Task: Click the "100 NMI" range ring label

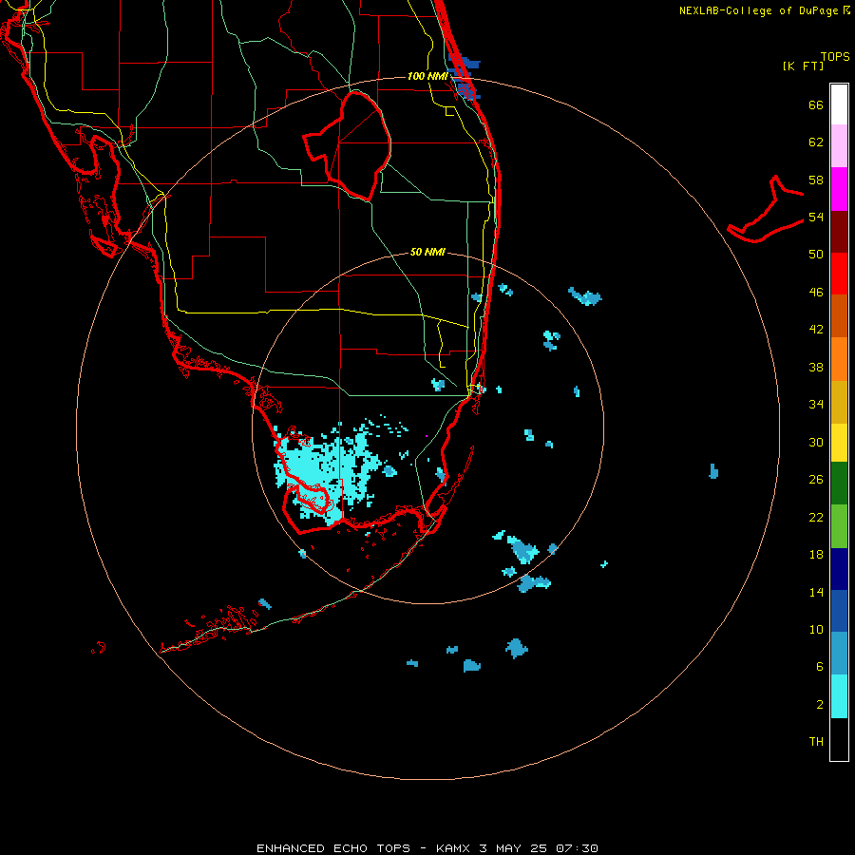Action: click(427, 76)
